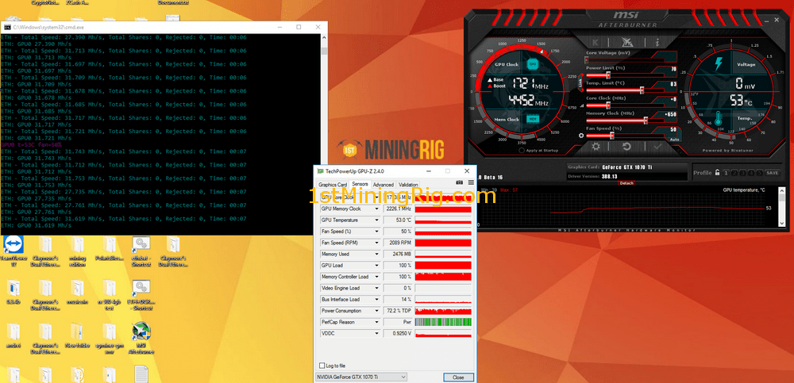The image size is (794, 383).
Task: Click the Kombustor K icon
Action: click(596, 42)
